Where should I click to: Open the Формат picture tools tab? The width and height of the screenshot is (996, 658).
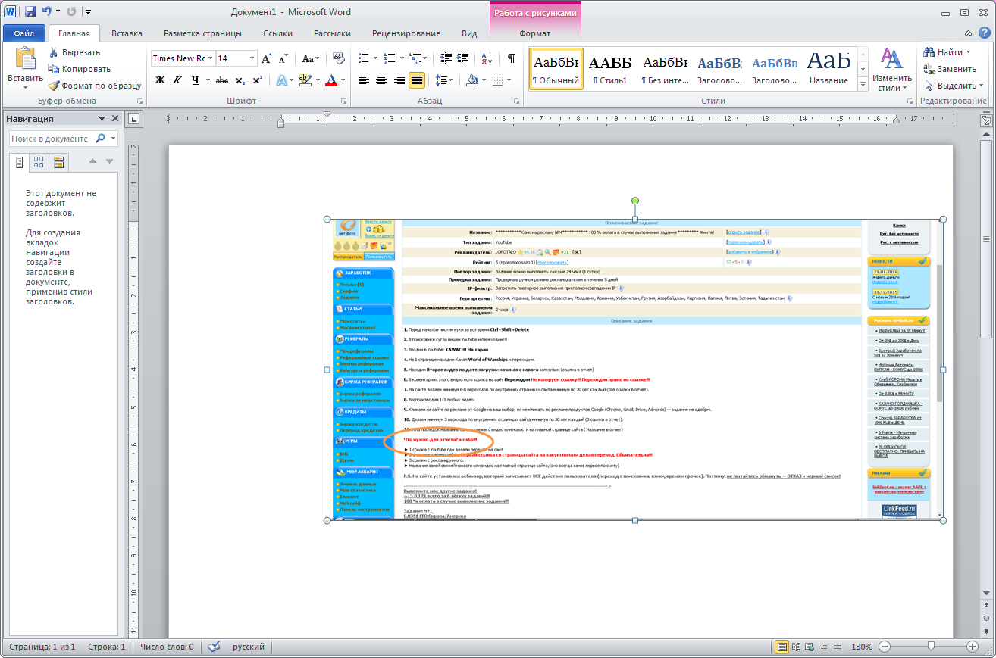coord(535,33)
